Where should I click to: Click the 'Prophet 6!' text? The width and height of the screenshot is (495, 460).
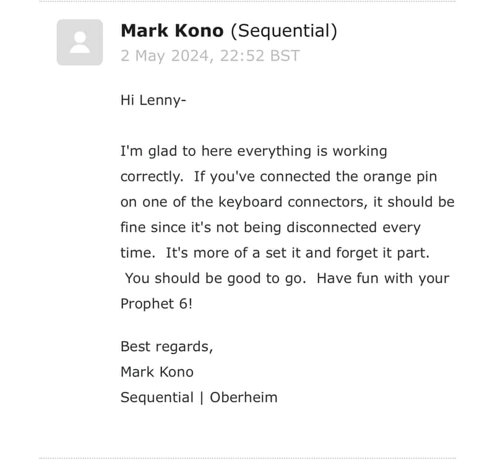click(x=157, y=304)
